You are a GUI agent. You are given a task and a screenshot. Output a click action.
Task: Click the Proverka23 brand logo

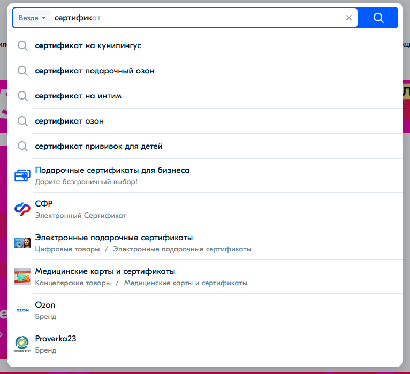(22, 344)
